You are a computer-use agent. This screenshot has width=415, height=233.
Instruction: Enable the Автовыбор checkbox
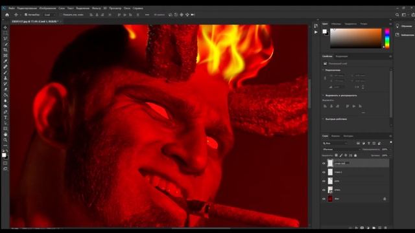[26, 15]
